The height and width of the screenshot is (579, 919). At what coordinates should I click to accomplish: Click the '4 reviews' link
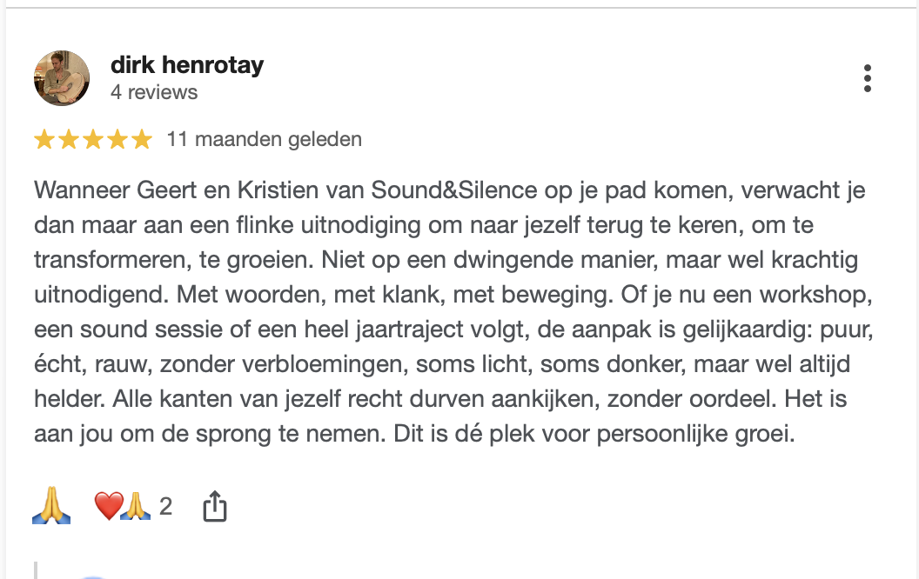(154, 92)
